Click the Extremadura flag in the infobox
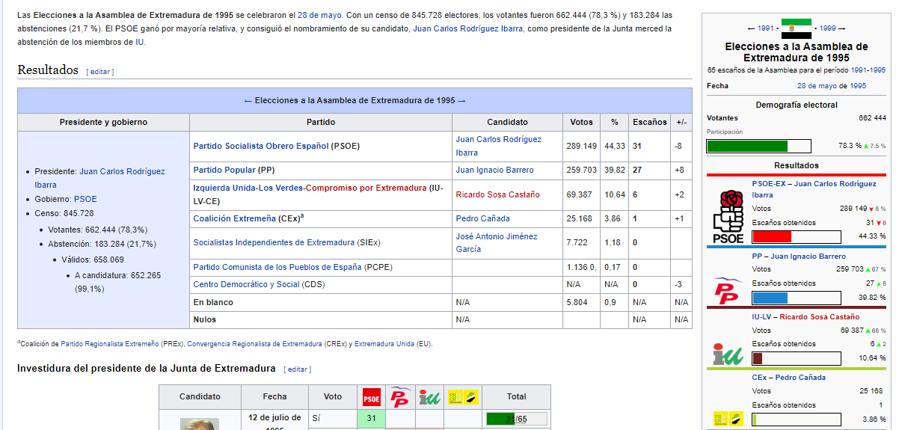 pos(796,28)
